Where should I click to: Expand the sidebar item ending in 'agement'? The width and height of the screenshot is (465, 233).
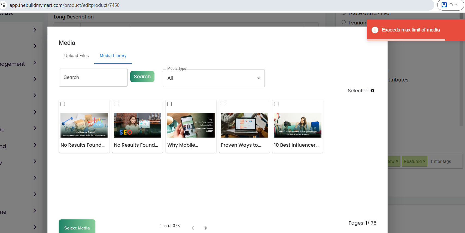35,62
